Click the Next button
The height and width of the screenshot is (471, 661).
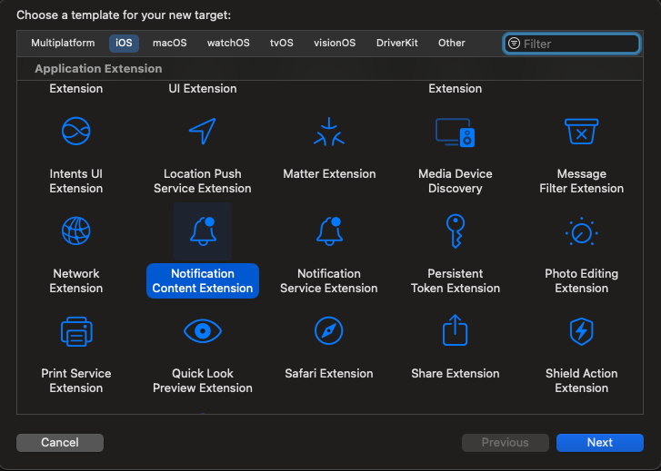pyautogui.click(x=600, y=442)
